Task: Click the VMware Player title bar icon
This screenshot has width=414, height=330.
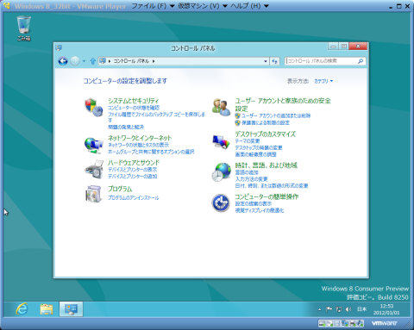Action: pos(7,6)
